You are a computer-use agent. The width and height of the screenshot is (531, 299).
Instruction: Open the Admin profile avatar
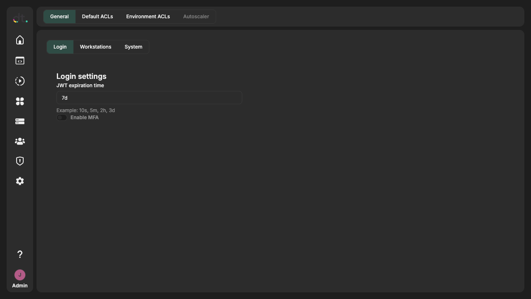pos(19,275)
